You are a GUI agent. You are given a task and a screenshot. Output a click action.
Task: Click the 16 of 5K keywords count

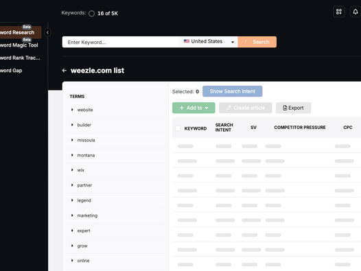(108, 14)
